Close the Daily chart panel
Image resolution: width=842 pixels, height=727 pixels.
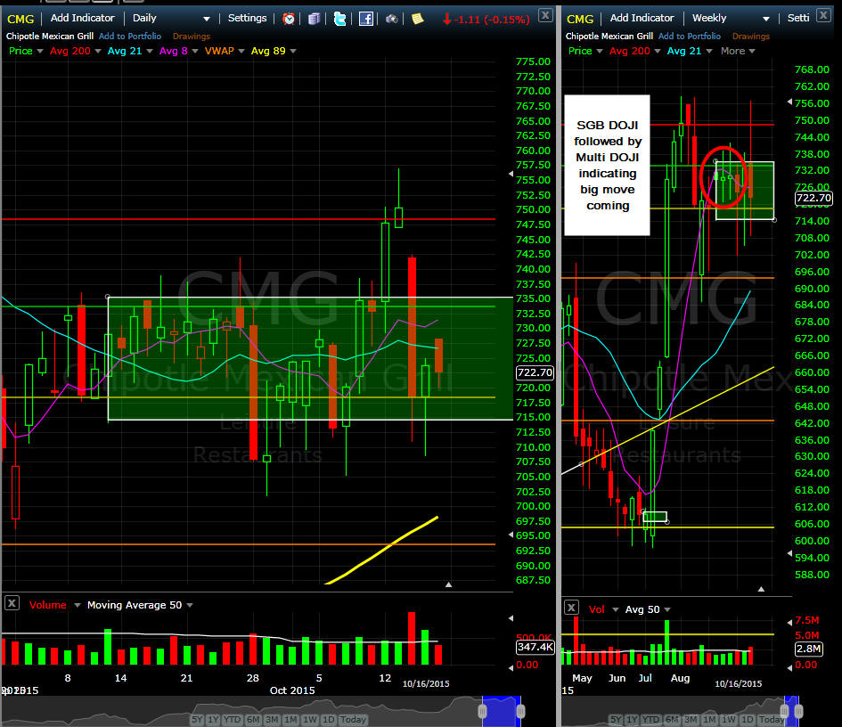coord(545,15)
